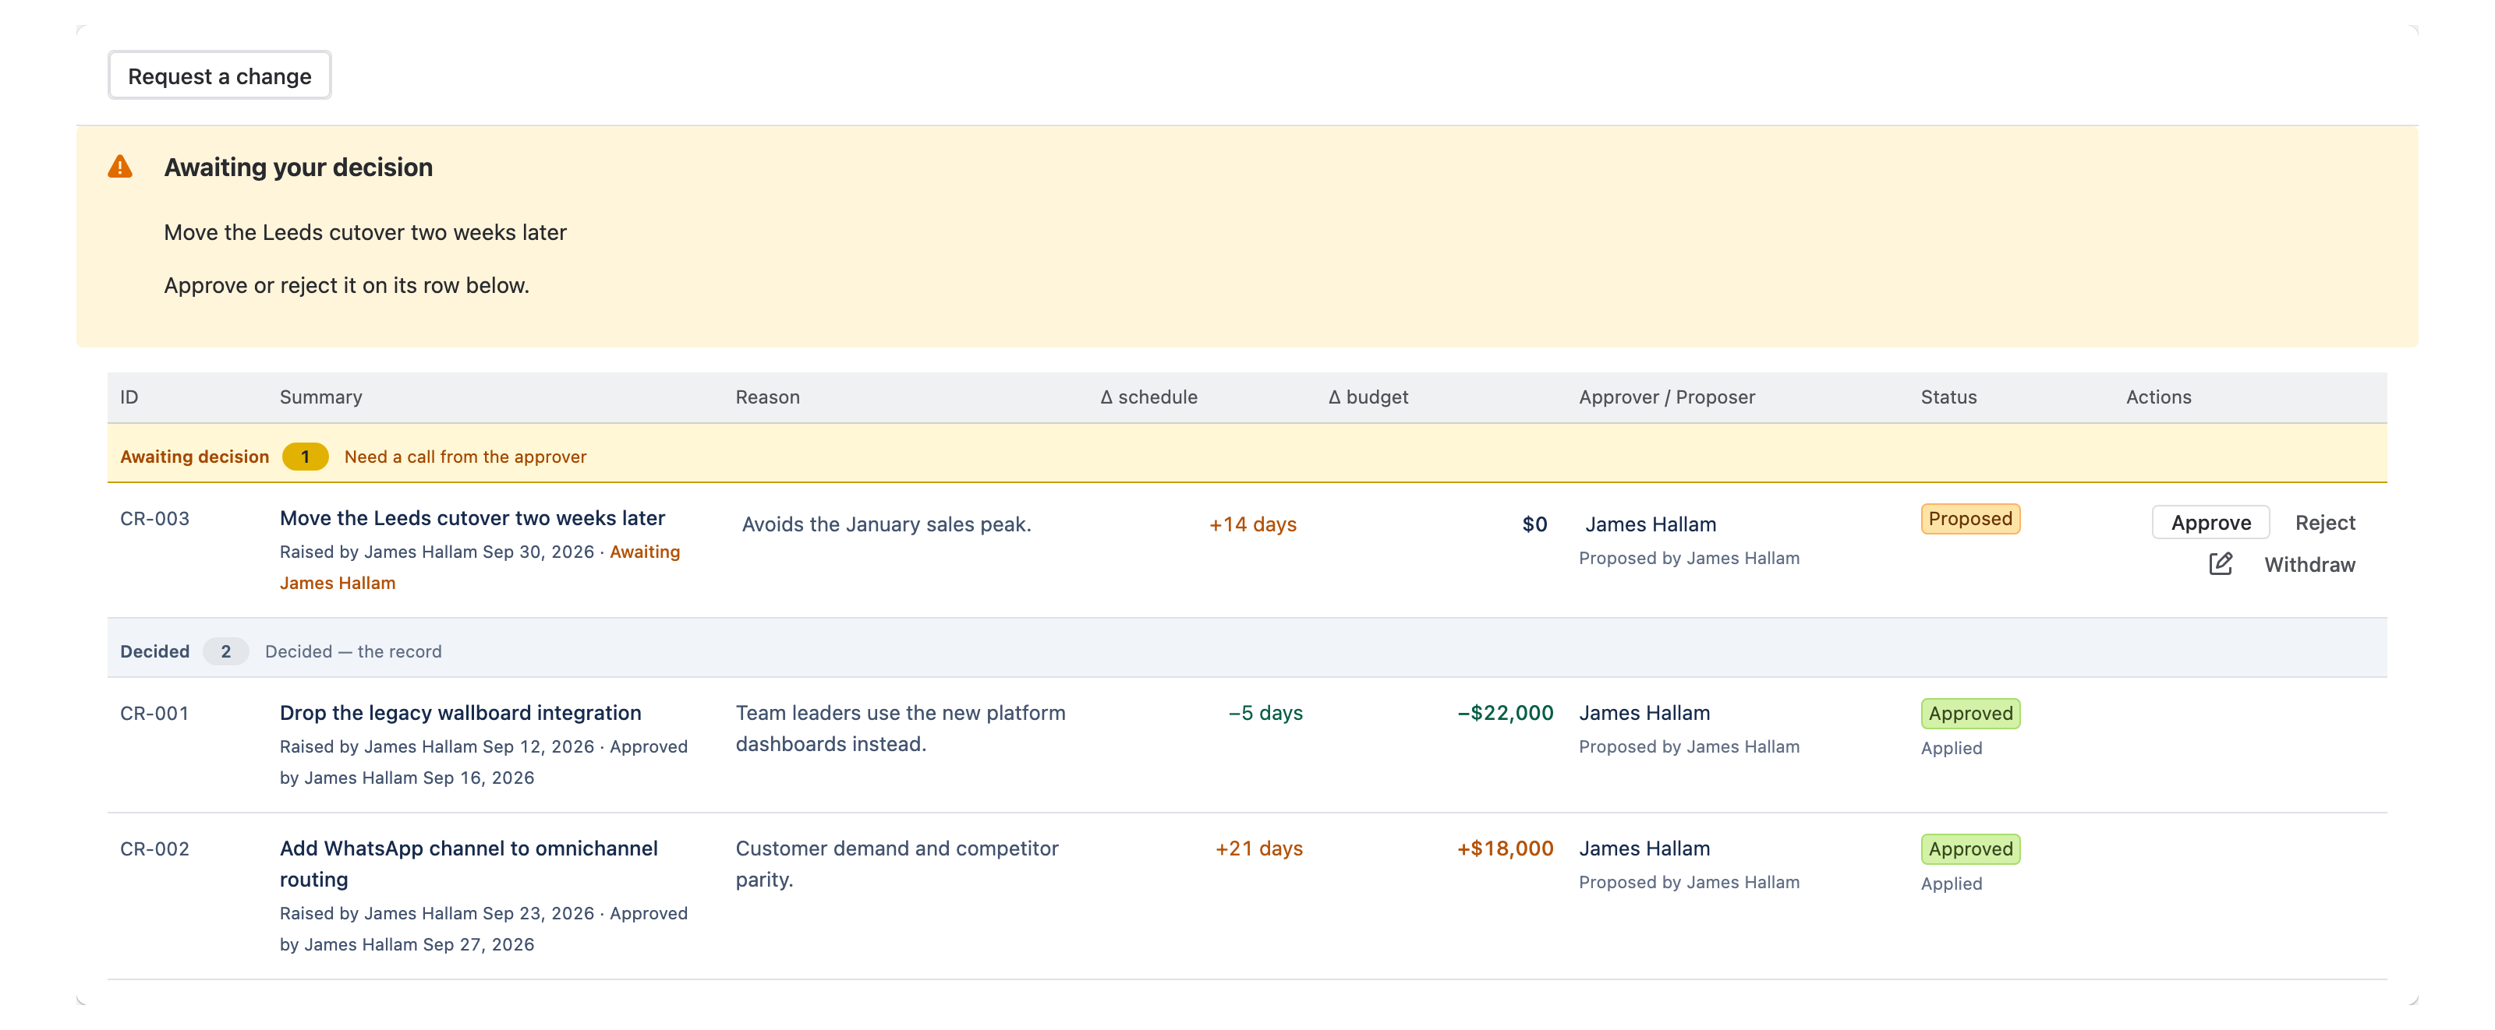Select the CR-001 ID cell
Viewport: 2495px width, 1030px height.
point(155,712)
